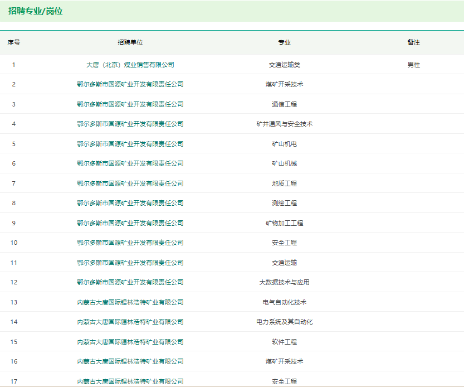The width and height of the screenshot is (464, 387).
Task: Select the company name in row 8
Action: [x=130, y=203]
